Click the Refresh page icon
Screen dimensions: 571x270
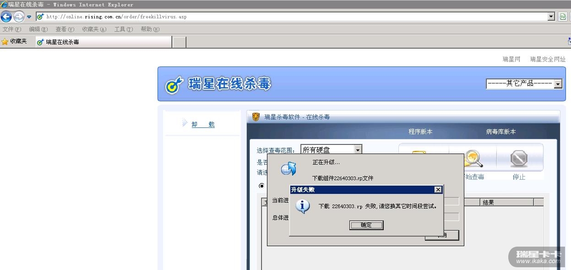click(563, 17)
